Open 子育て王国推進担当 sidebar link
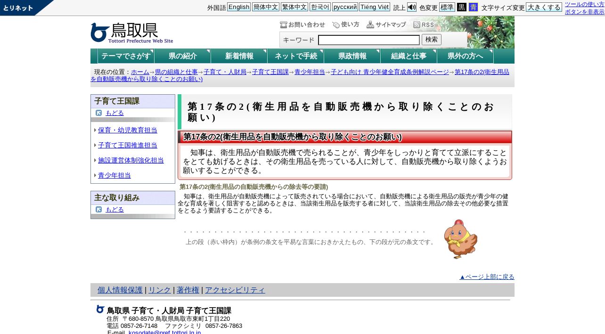The height and width of the screenshot is (334, 605). tap(128, 146)
